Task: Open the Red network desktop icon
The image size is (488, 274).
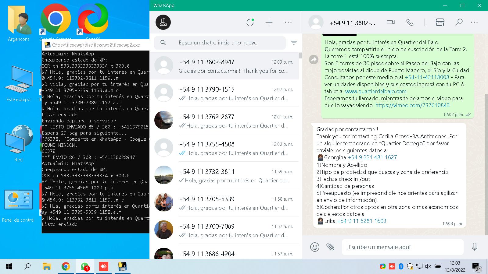Action: [19, 143]
